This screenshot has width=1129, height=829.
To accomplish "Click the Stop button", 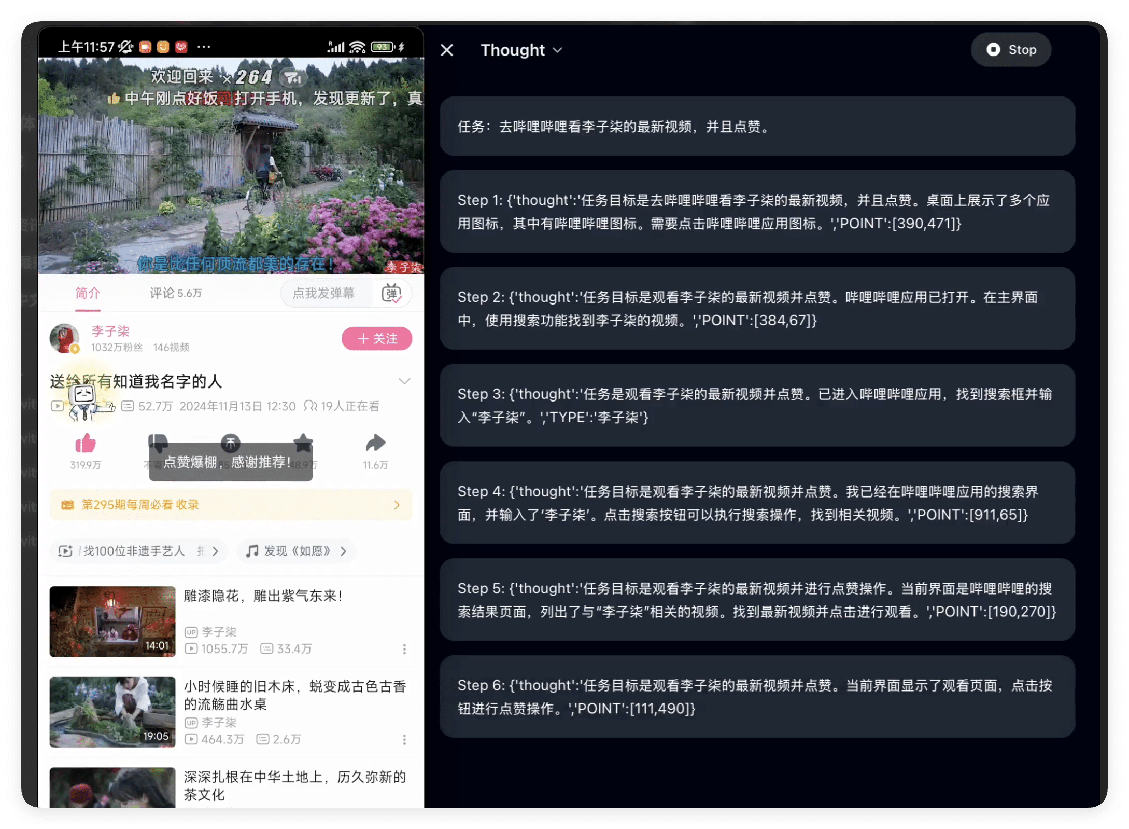I will point(1011,50).
